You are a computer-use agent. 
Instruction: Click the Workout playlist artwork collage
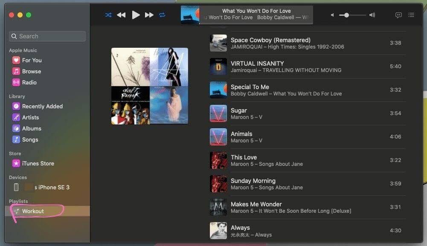tap(149, 86)
